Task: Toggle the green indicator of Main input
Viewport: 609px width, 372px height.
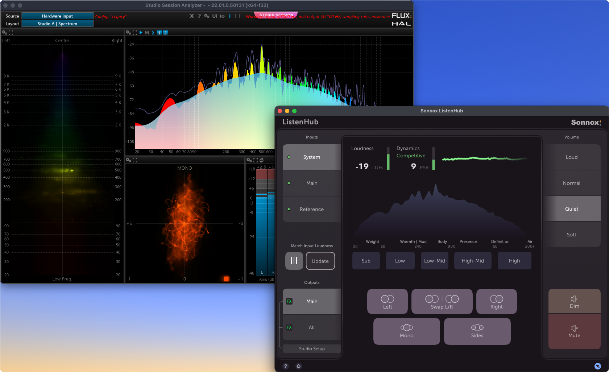Action: coord(289,183)
